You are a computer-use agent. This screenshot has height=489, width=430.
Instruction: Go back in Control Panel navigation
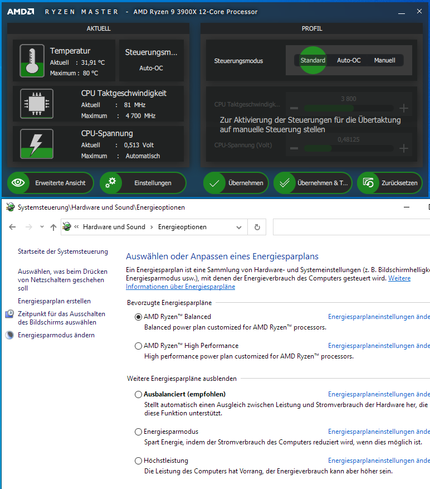(12, 227)
